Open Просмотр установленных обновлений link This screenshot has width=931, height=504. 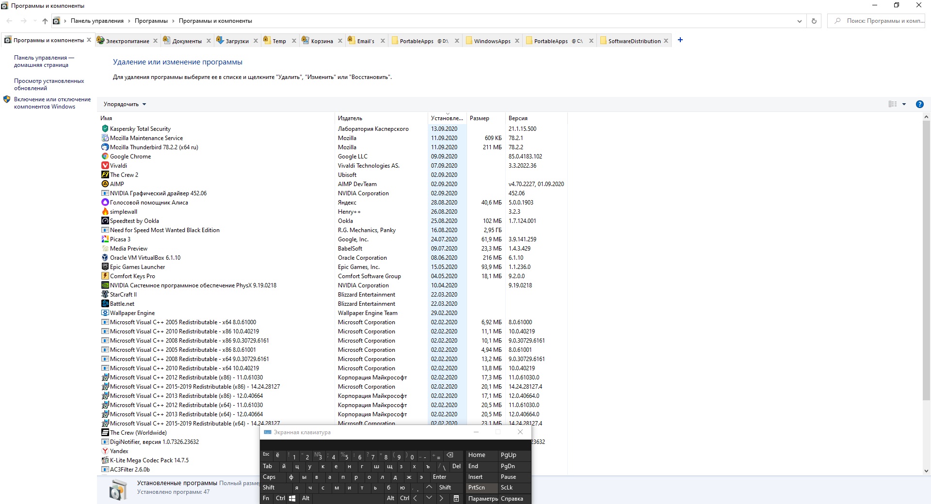click(x=49, y=84)
